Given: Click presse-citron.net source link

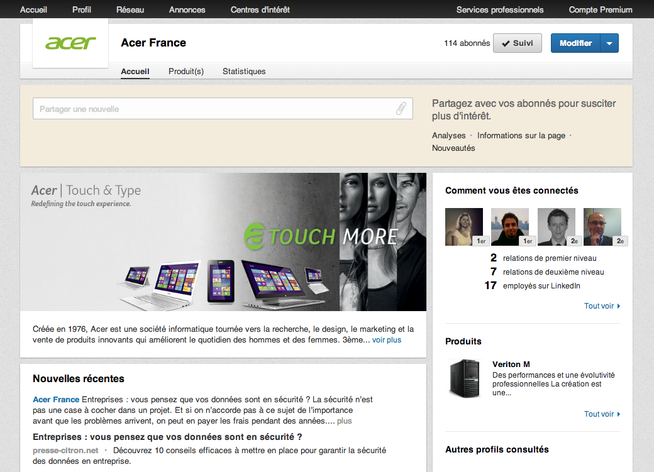Looking at the screenshot, I should tap(65, 451).
